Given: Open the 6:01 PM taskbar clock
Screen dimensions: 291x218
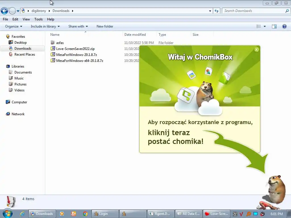Looking at the screenshot, I should coord(277,214).
